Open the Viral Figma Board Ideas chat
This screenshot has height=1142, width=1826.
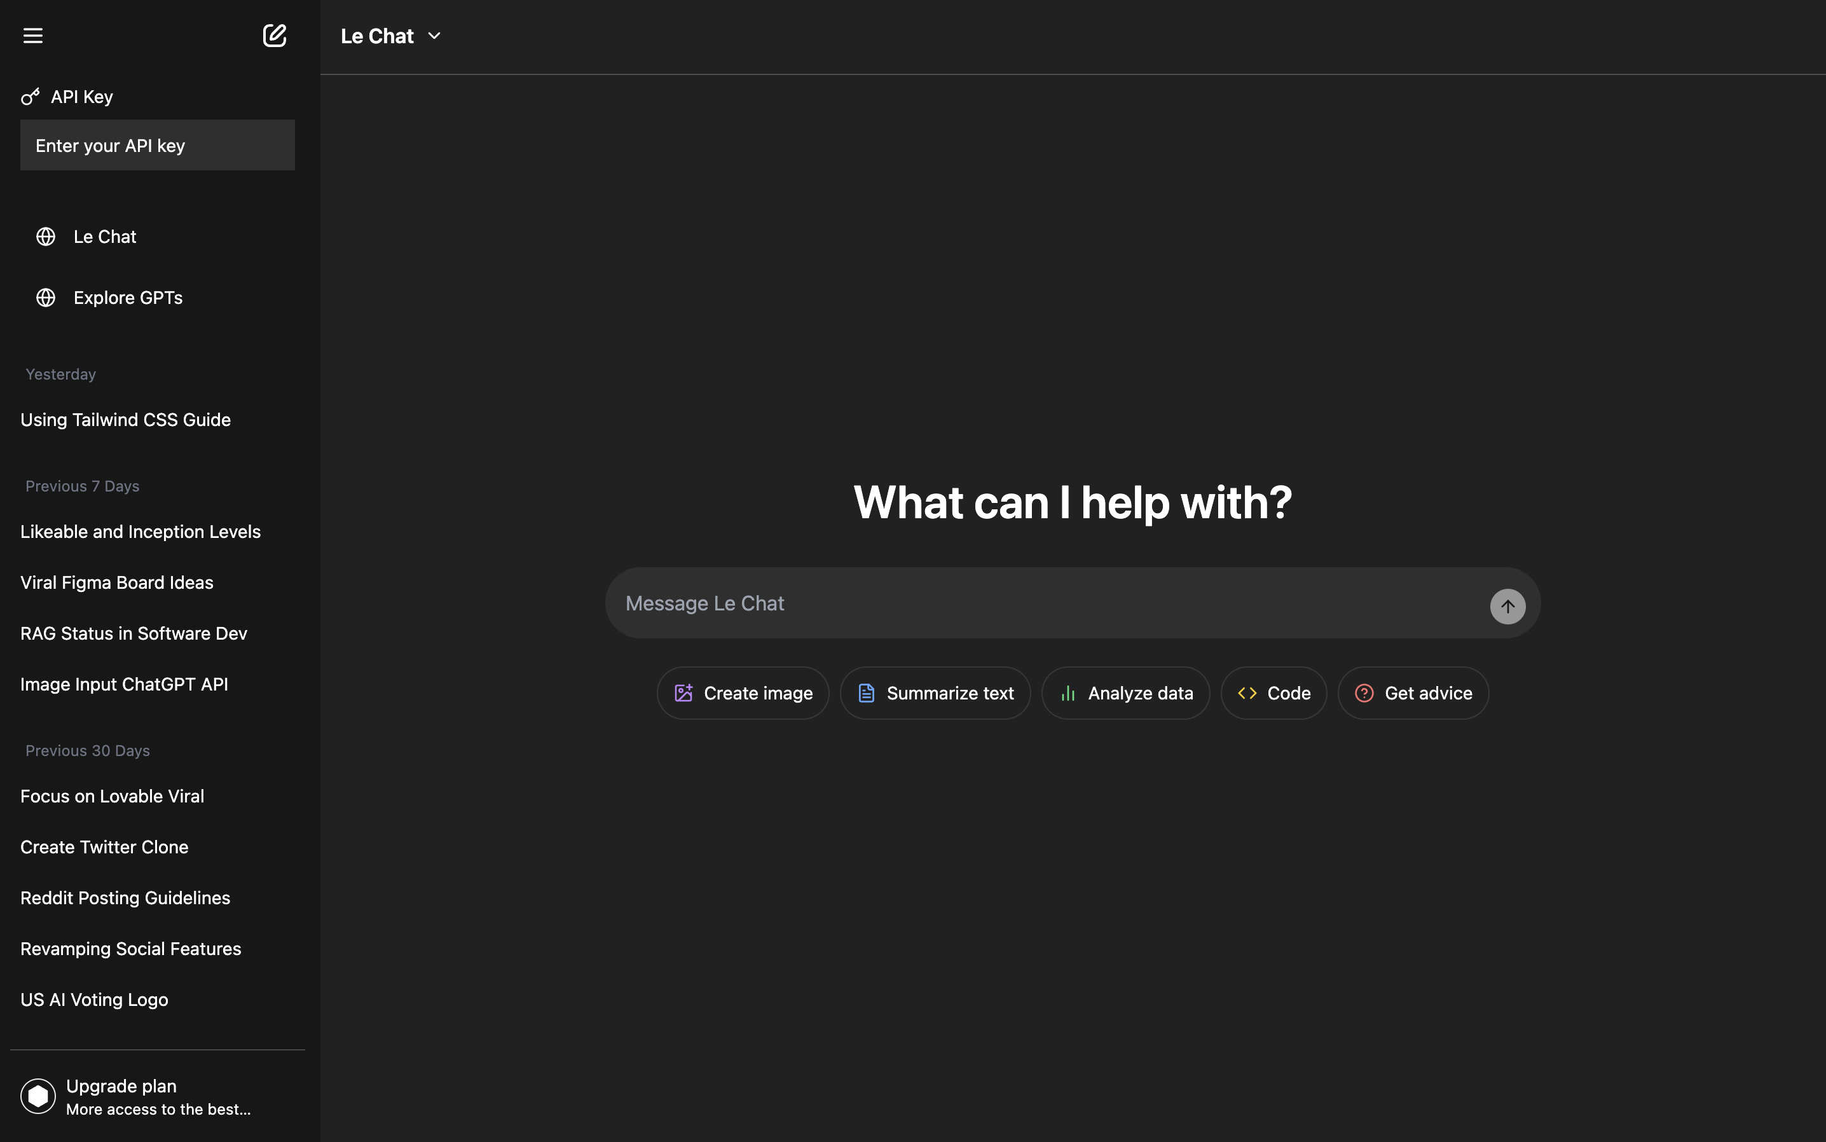117,582
